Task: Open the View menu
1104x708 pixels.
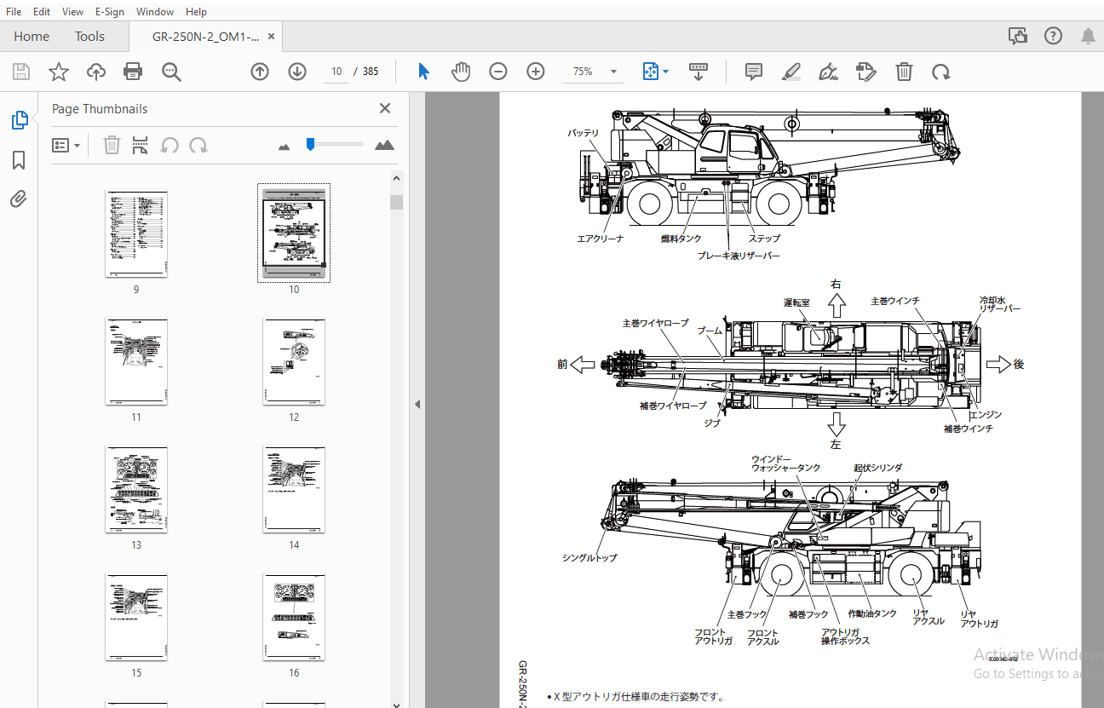Action: [x=73, y=12]
